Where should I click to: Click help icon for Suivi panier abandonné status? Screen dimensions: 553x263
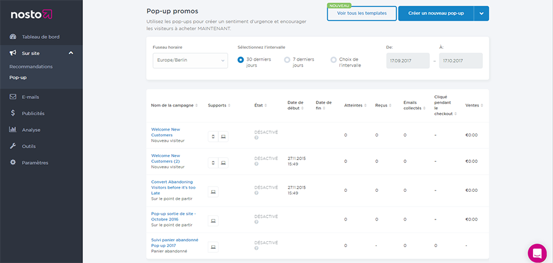[256, 248]
